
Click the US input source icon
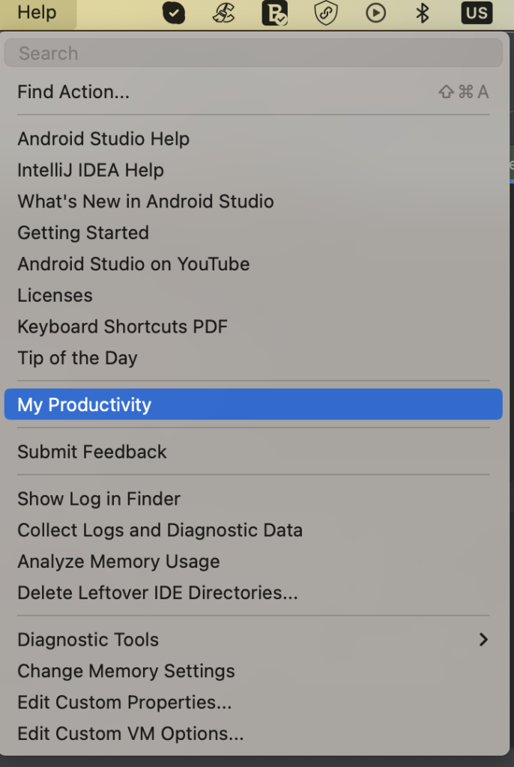click(x=477, y=13)
